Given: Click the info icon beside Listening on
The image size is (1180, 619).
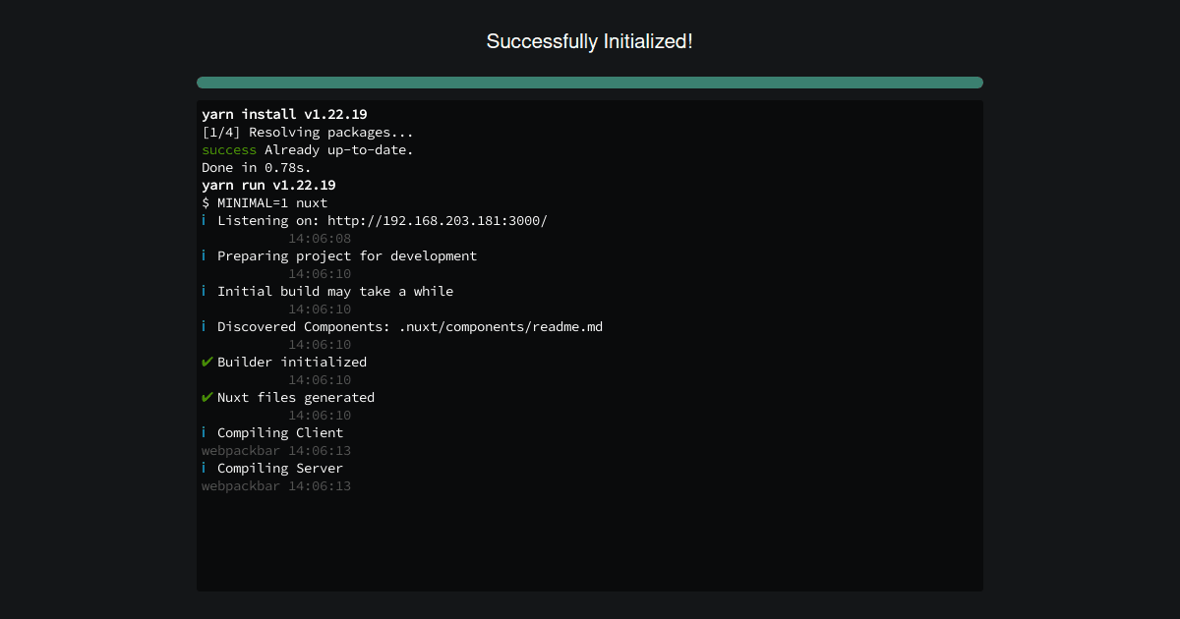Looking at the screenshot, I should tap(205, 220).
